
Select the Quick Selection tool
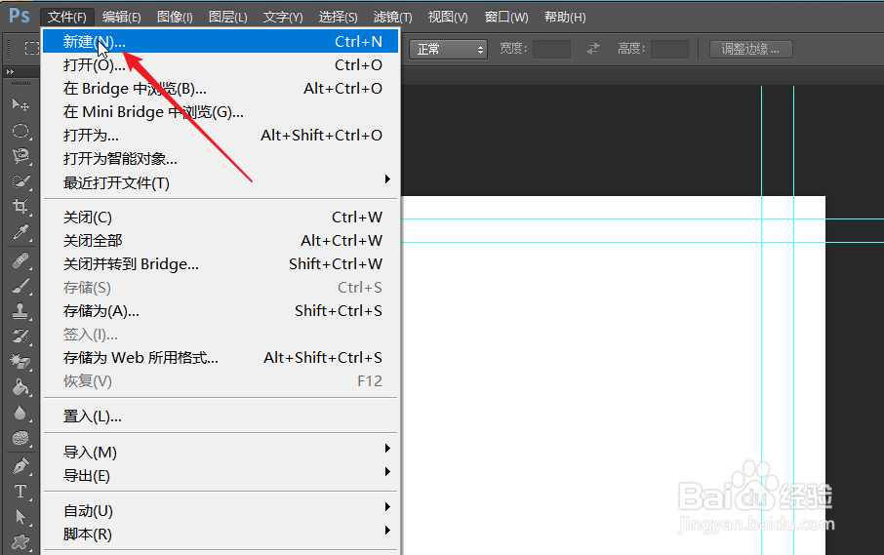20,181
